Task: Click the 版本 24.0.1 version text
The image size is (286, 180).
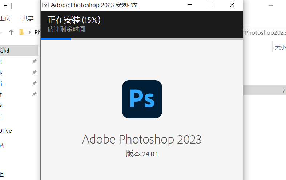Action: pyautogui.click(x=142, y=154)
